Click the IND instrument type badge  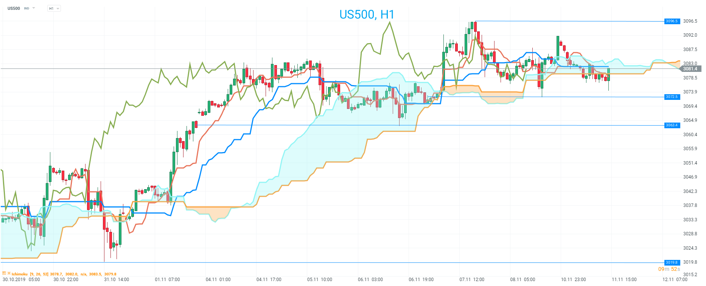coord(26,8)
